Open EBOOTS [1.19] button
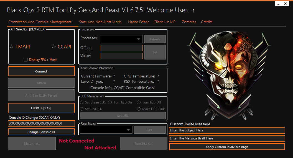The image size is (293, 158). [41, 108]
